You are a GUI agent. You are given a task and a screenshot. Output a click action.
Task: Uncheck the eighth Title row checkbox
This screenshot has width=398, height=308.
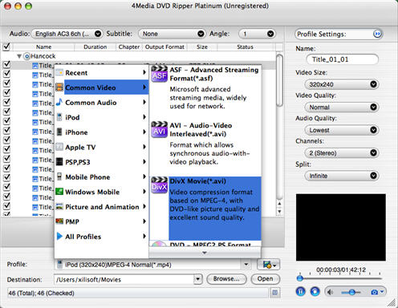(x=6, y=131)
